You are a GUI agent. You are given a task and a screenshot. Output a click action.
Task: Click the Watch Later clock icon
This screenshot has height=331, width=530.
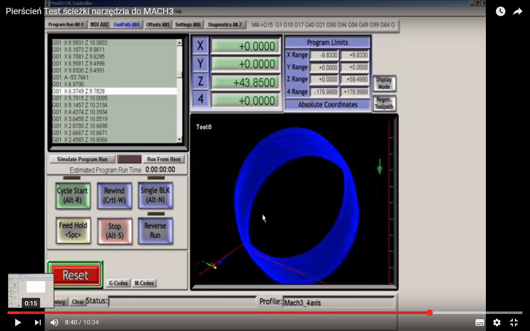click(x=500, y=11)
